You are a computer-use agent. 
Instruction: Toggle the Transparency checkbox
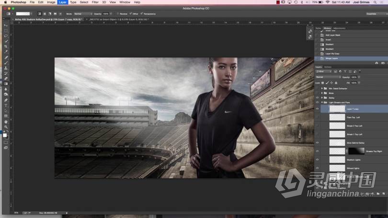pyautogui.click(x=141, y=14)
